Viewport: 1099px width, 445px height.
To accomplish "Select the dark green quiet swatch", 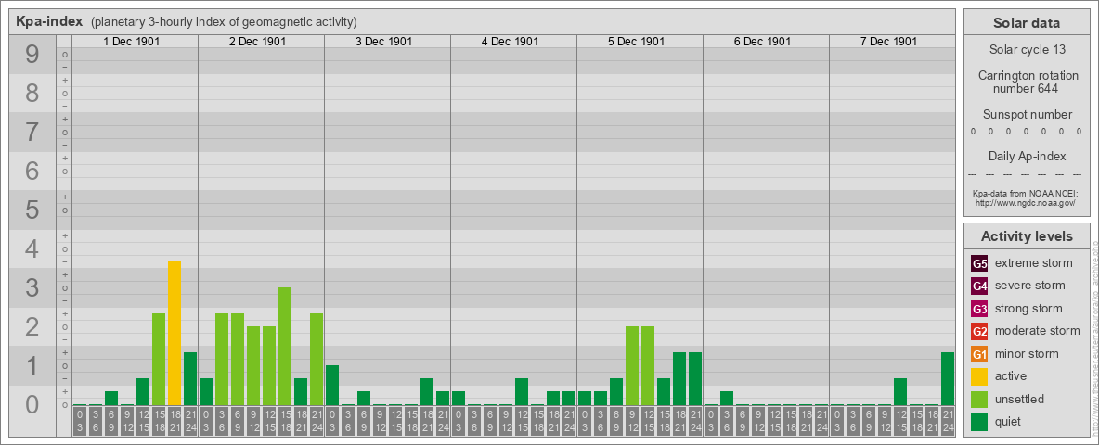I will click(979, 422).
